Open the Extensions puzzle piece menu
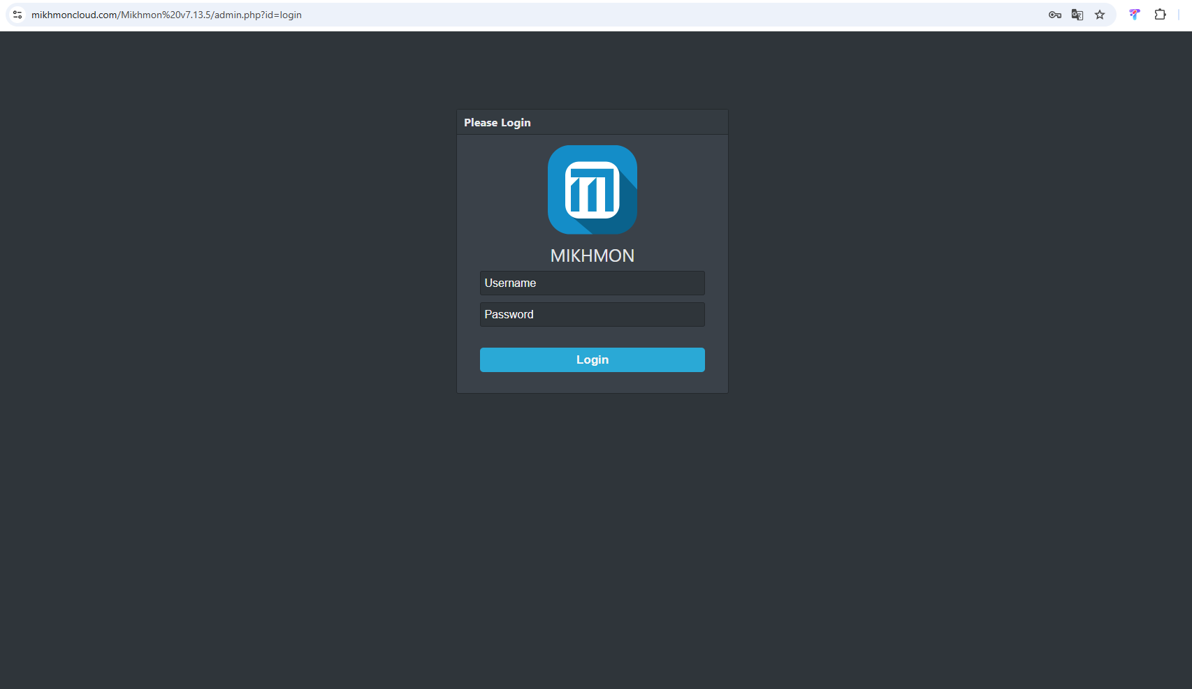Screen dimensions: 1192x689 pos(1160,15)
